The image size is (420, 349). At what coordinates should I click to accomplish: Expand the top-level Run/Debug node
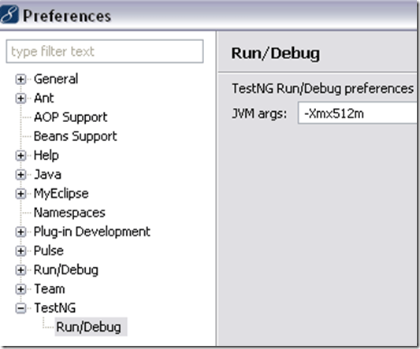pos(20,270)
